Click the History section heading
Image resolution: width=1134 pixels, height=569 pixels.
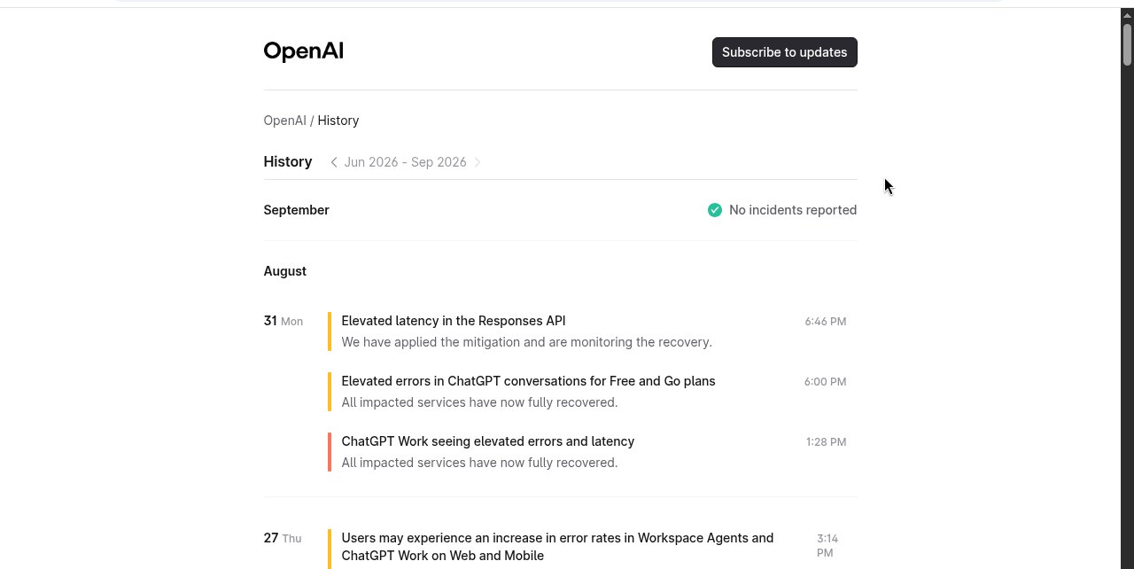pyautogui.click(x=288, y=162)
